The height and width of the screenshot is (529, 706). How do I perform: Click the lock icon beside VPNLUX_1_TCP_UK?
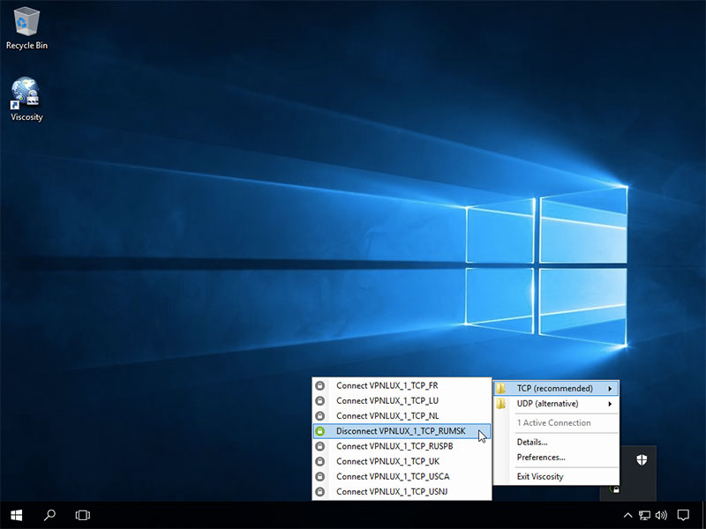coord(320,461)
